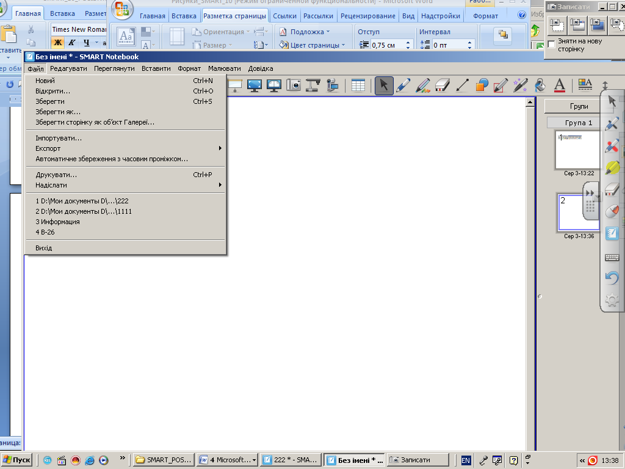Open recent file 3 Информация

pos(125,222)
